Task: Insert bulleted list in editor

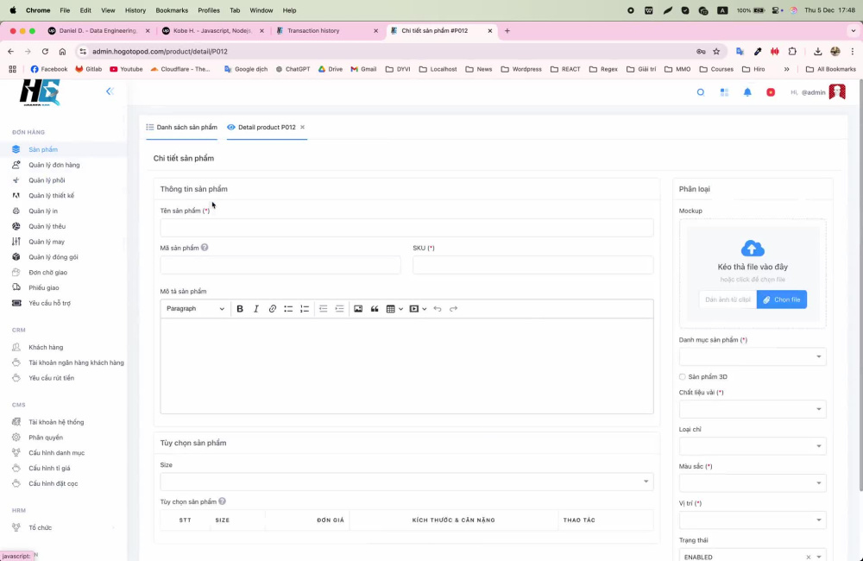Action: click(288, 309)
